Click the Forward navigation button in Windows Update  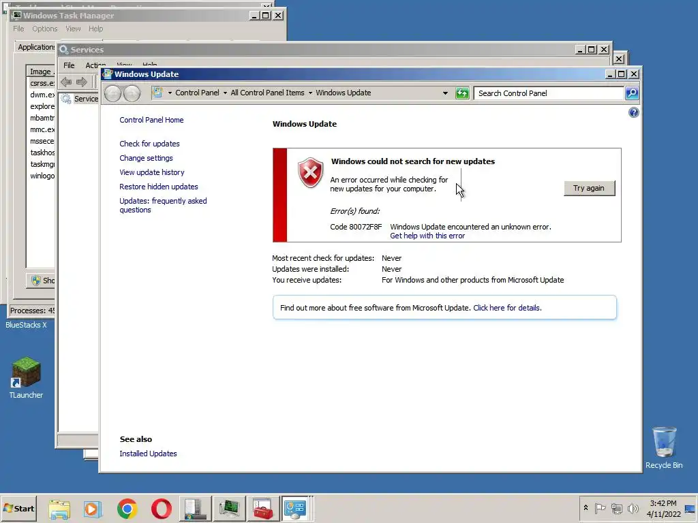pyautogui.click(x=132, y=93)
